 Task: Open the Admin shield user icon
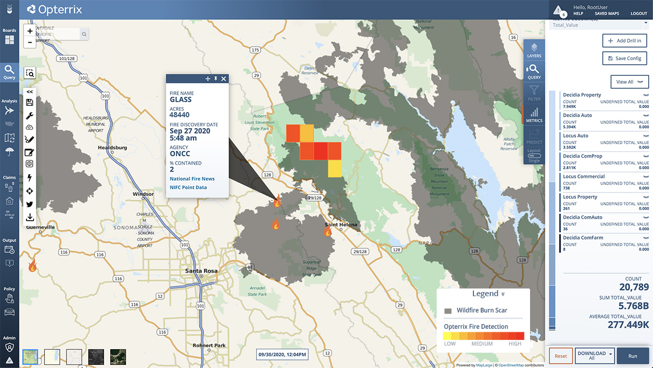[x=9, y=347]
